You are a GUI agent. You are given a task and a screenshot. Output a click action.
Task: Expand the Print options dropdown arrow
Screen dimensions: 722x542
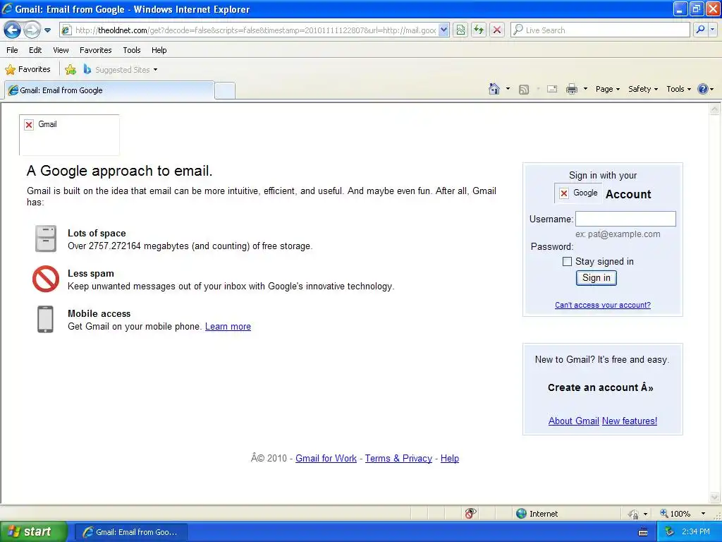click(x=585, y=89)
